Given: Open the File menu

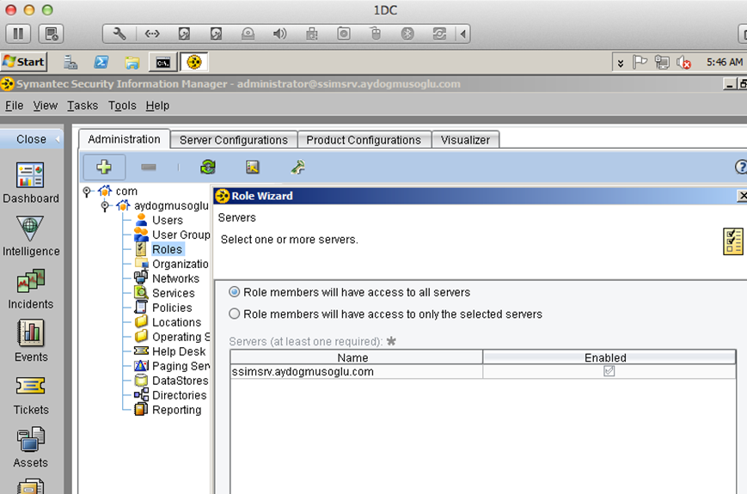Looking at the screenshot, I should click(x=15, y=105).
